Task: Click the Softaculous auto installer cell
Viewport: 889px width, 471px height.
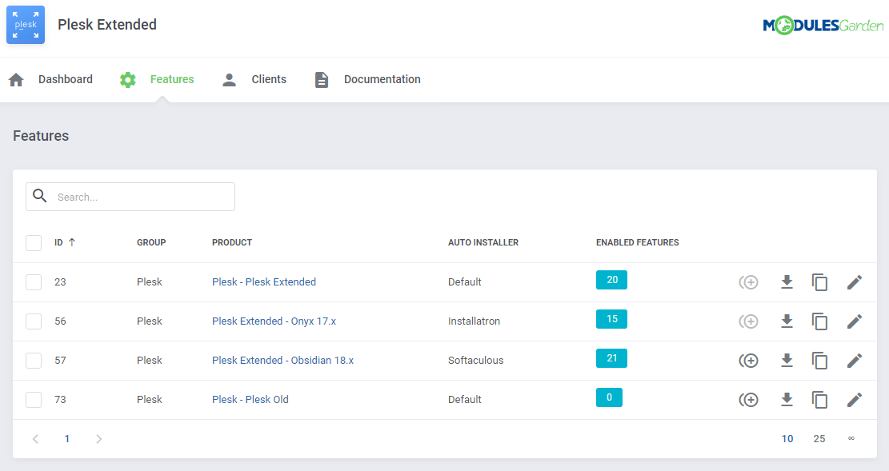Action: [x=475, y=361]
